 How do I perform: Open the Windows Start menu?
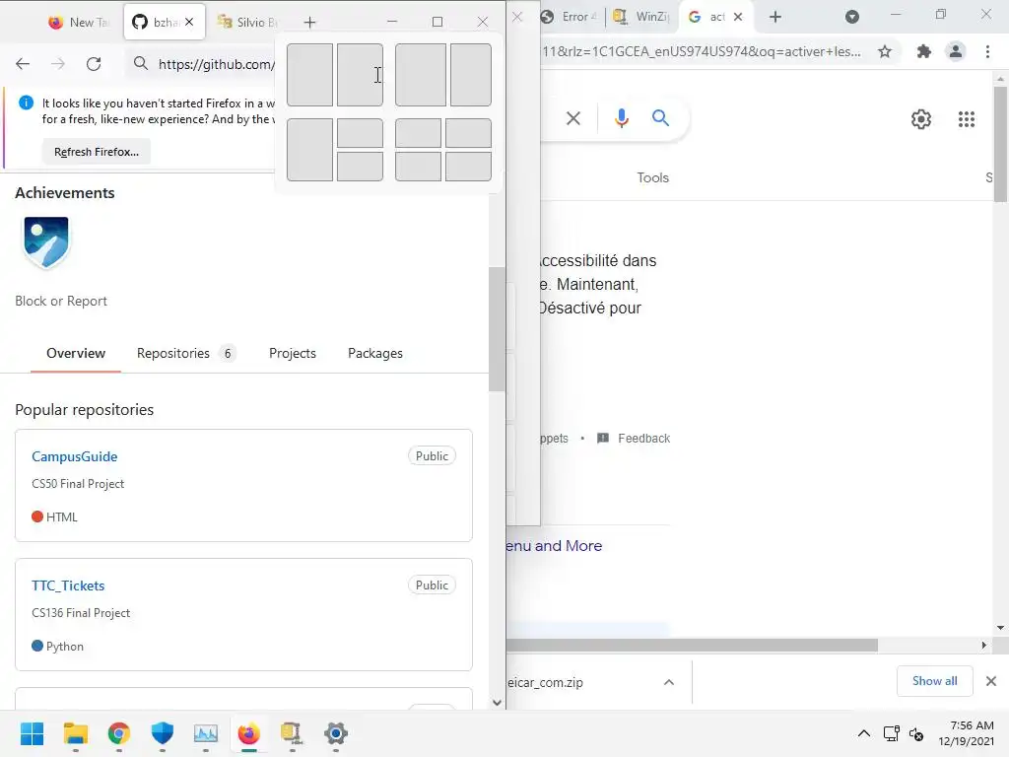point(33,733)
